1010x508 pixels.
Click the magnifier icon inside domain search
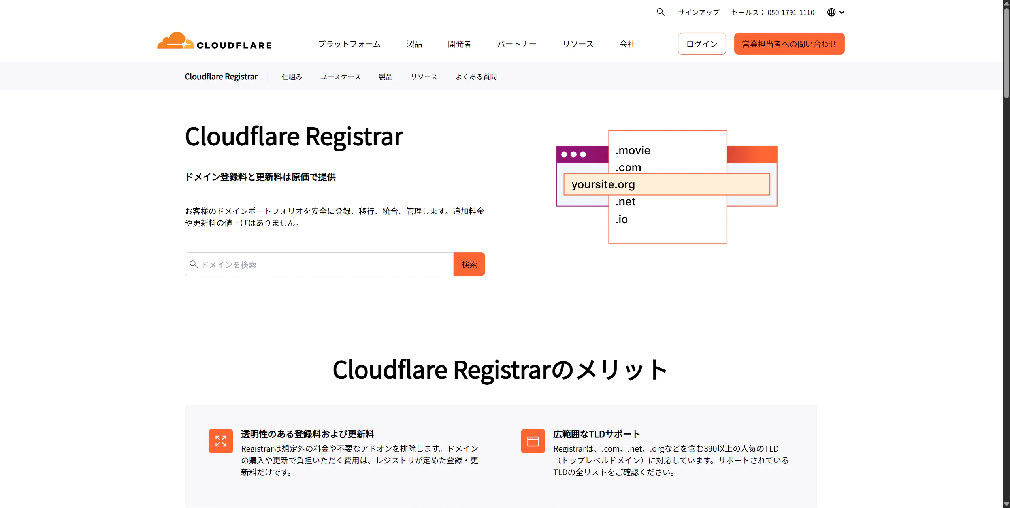click(194, 264)
